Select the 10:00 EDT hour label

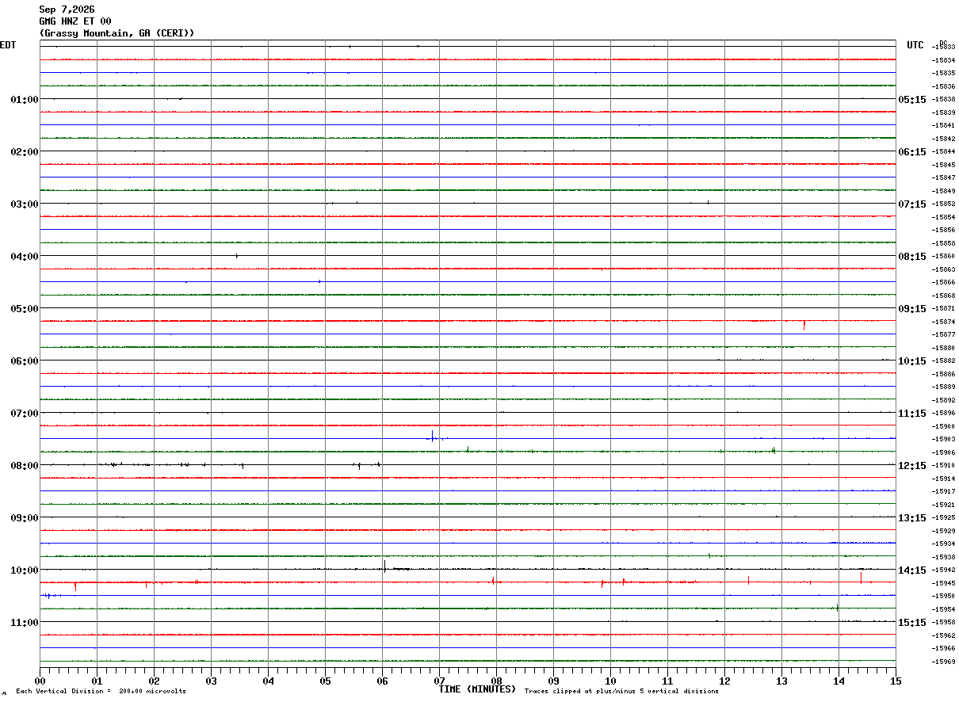click(x=25, y=570)
